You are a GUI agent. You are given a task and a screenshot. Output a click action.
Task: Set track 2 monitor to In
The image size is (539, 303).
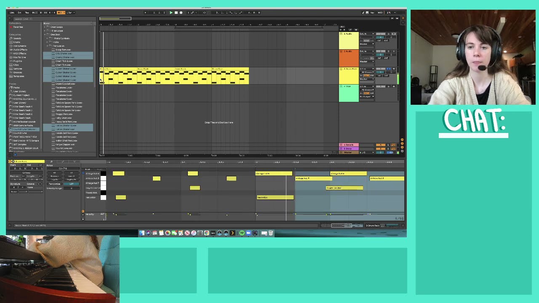pos(362,58)
